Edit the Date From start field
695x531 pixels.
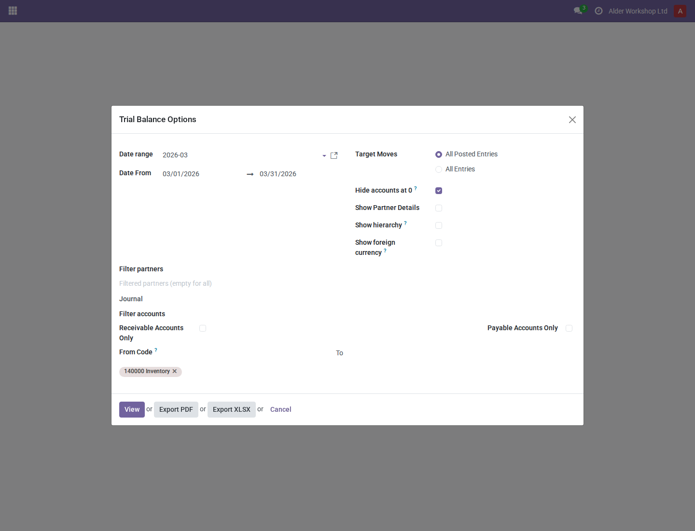pos(202,174)
